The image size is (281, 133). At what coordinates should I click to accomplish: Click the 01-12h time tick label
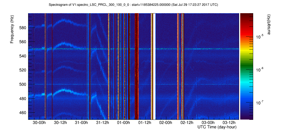point(145,123)
